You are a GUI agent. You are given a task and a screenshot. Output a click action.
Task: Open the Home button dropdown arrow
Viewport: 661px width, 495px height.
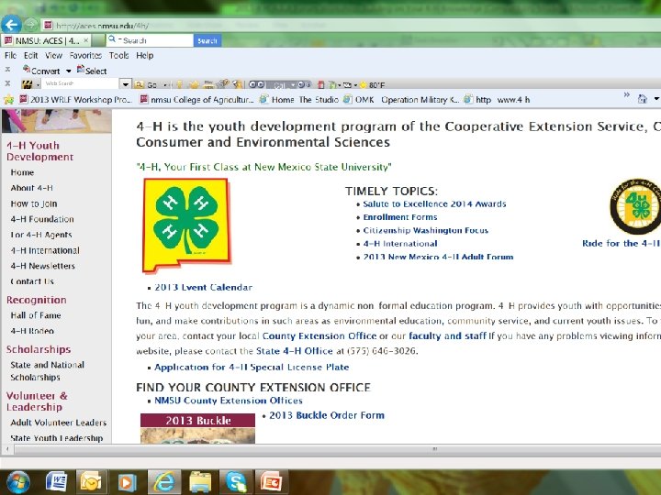pos(656,99)
